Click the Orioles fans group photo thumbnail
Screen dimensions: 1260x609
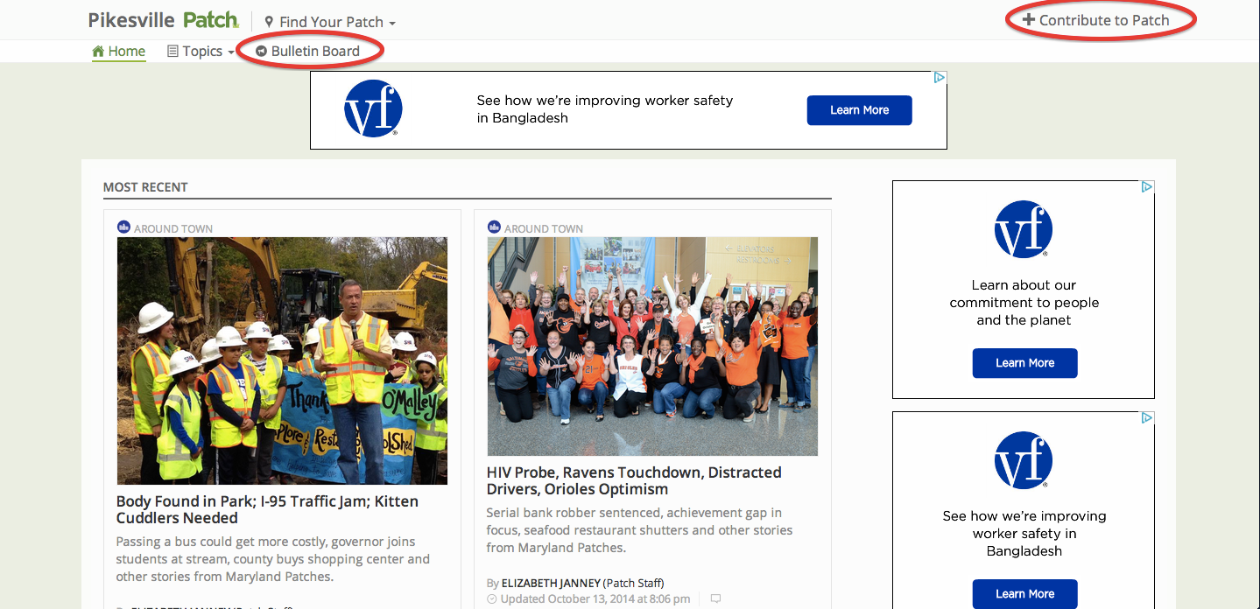(x=652, y=346)
